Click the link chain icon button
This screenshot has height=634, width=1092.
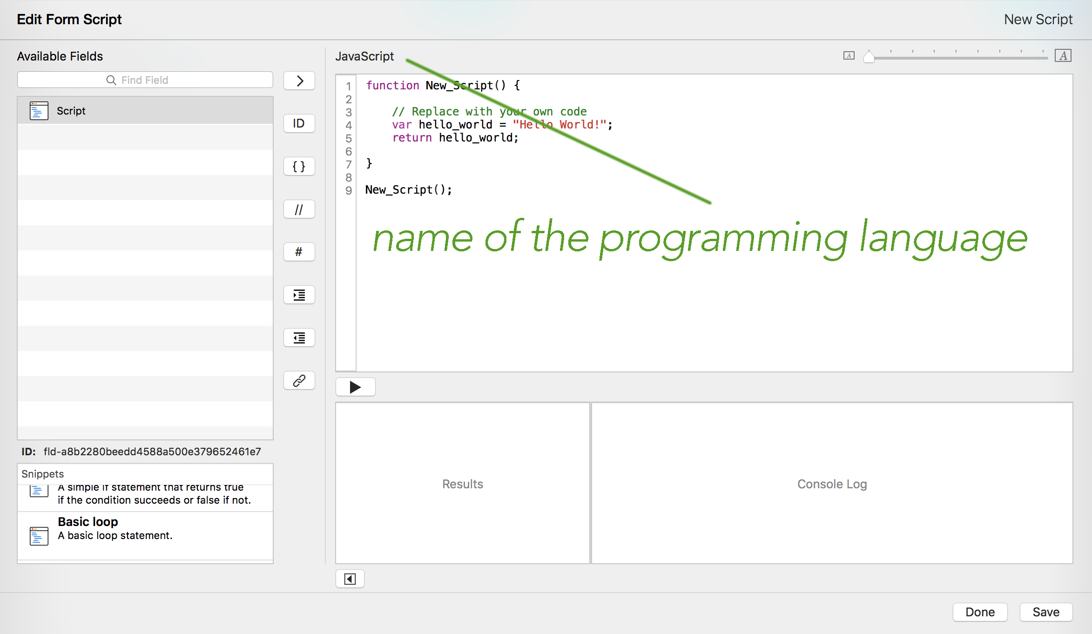pos(299,381)
